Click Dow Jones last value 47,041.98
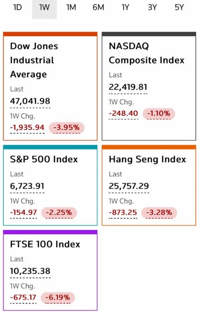 (x=30, y=101)
